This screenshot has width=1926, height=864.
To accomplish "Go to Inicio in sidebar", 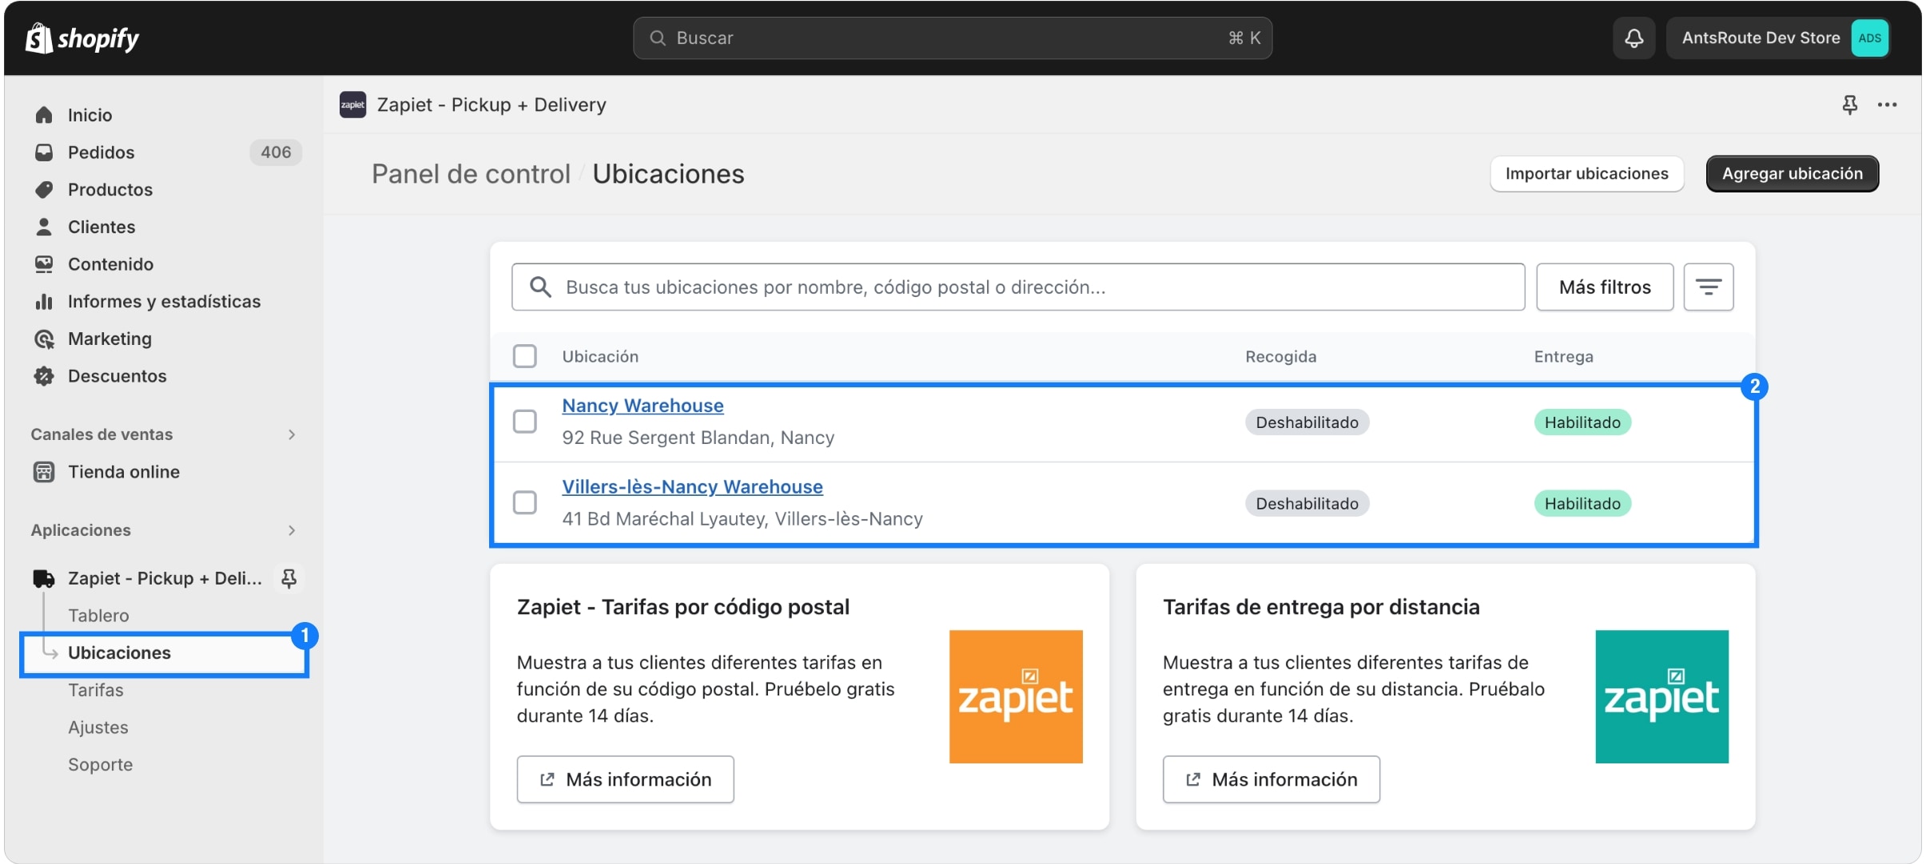I will tap(90, 115).
